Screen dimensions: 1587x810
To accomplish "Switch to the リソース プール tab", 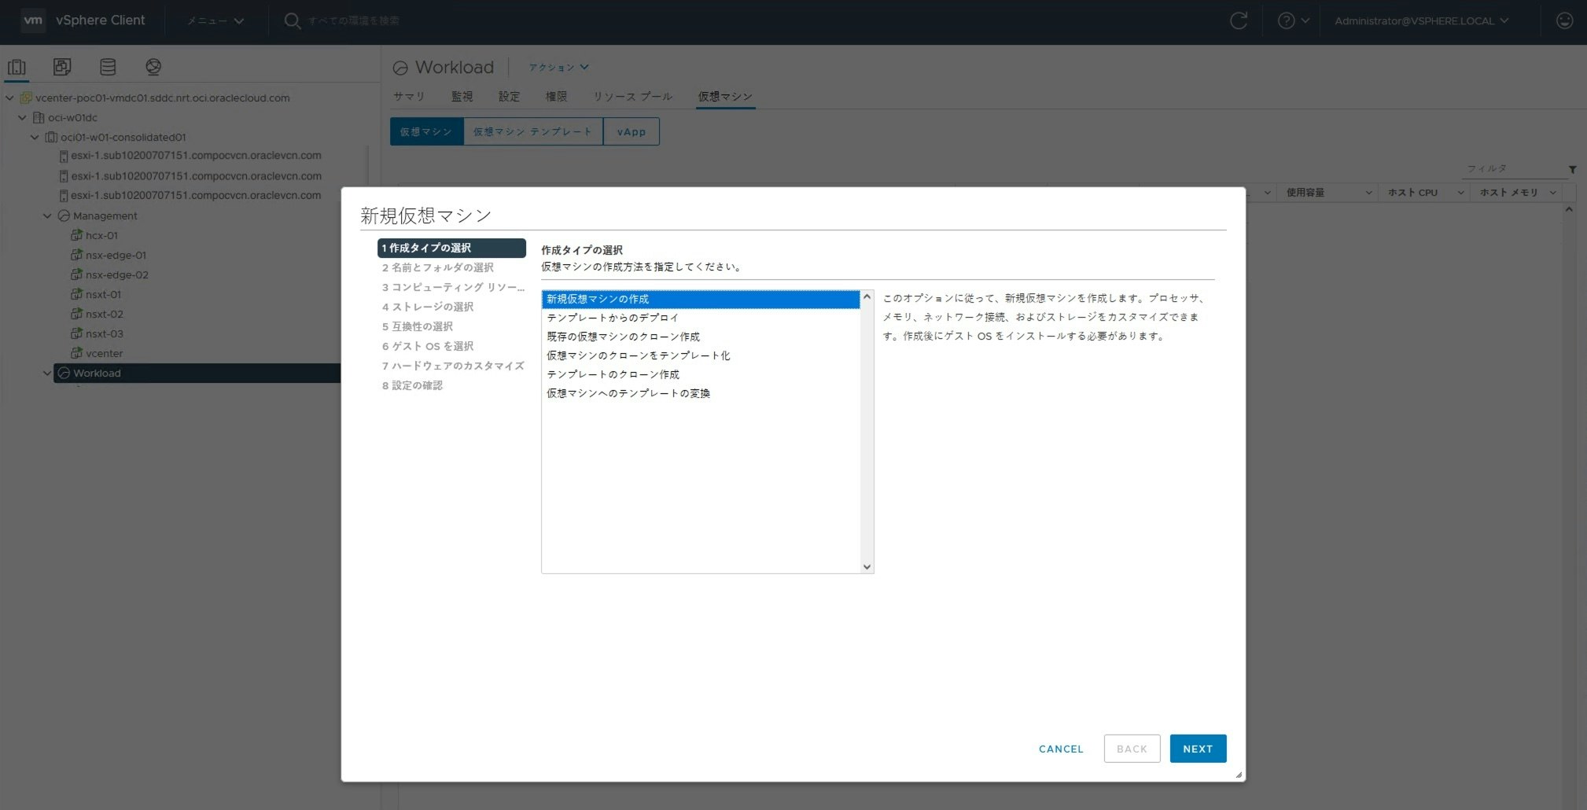I will pos(632,97).
